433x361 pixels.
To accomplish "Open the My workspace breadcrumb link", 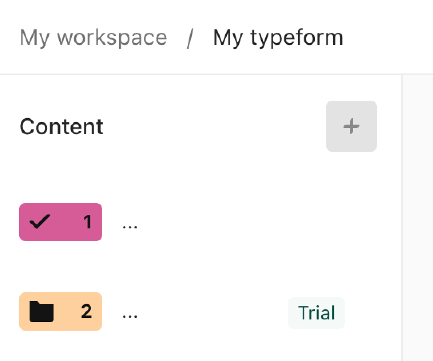I will click(93, 37).
